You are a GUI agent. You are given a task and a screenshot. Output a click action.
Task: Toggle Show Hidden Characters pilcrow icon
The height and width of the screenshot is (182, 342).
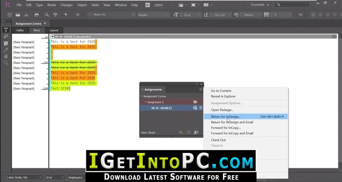pyautogui.click(x=66, y=15)
